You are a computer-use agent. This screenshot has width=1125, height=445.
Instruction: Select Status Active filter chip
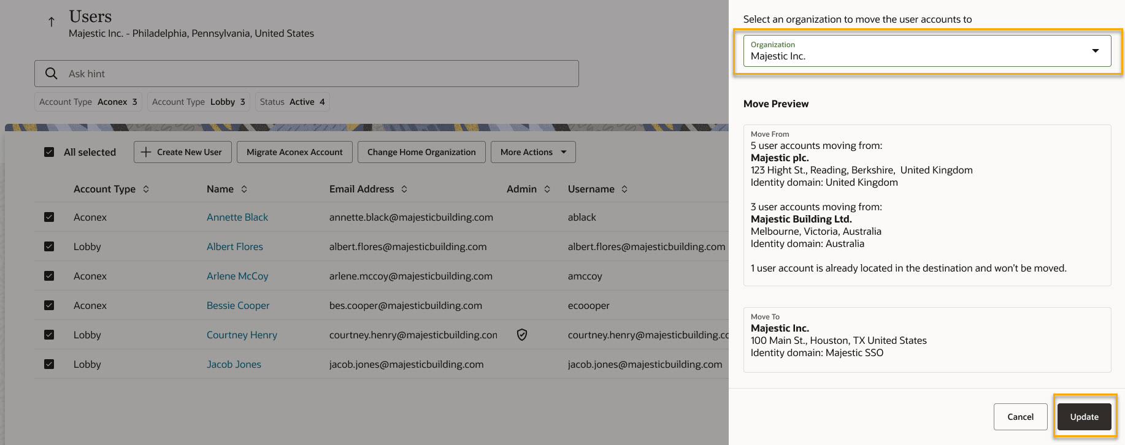pyautogui.click(x=293, y=102)
